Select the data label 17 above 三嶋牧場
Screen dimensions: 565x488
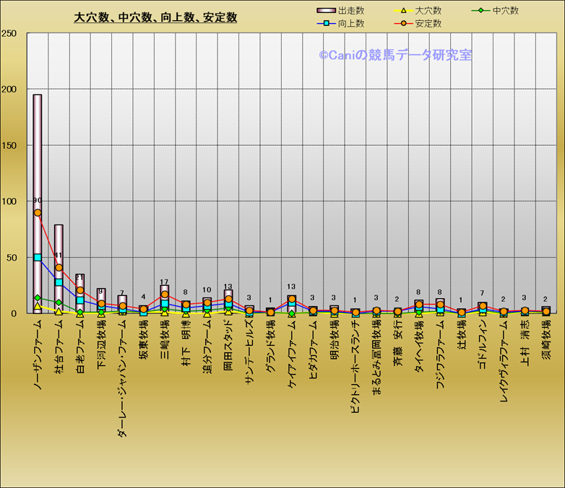165,282
